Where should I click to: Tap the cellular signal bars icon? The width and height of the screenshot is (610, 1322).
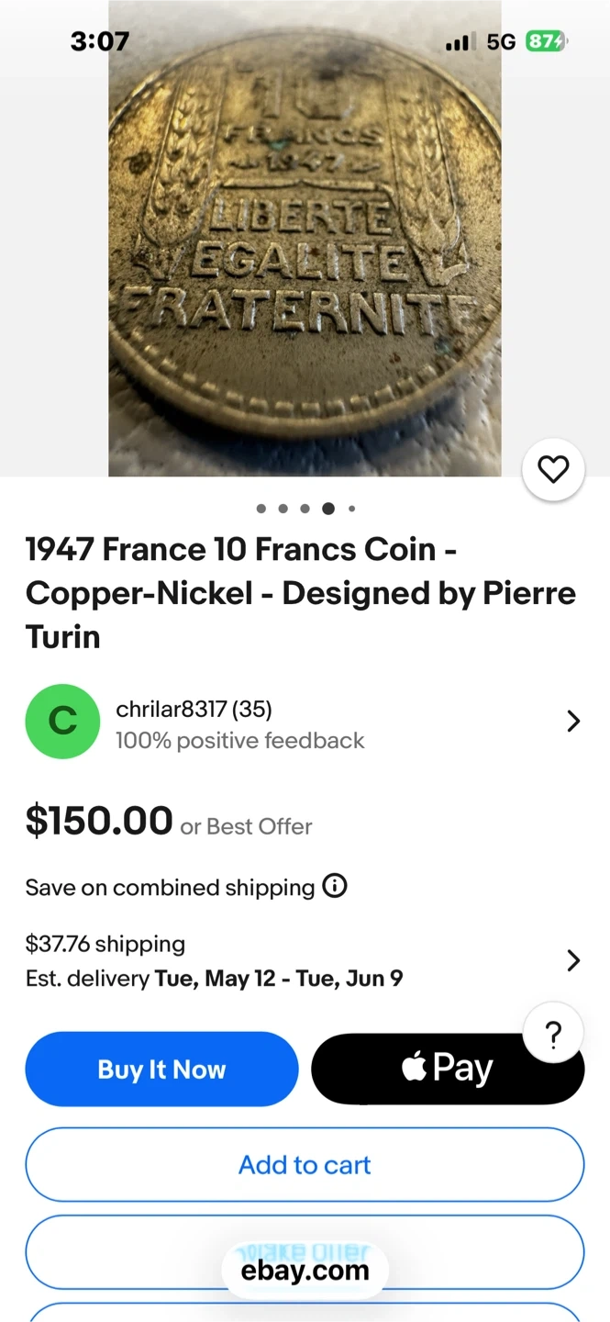[x=458, y=42]
